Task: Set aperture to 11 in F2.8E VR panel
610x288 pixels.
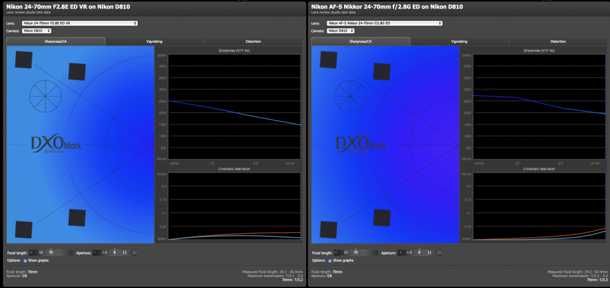Action: pos(124,253)
